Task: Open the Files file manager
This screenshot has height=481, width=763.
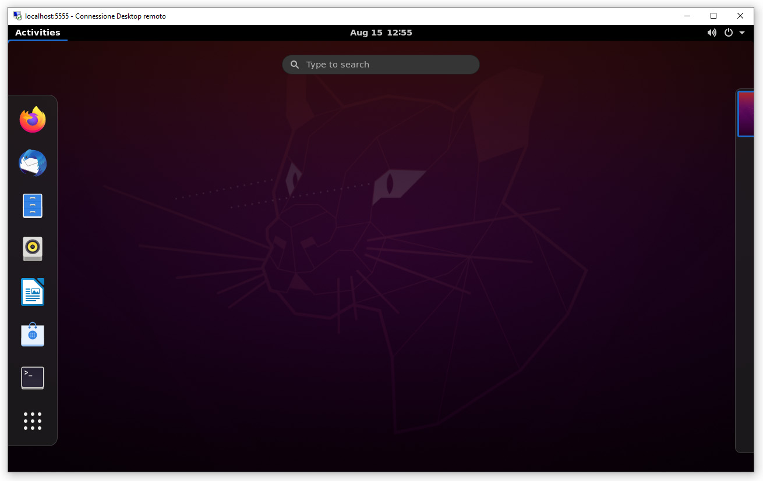Action: pos(32,205)
